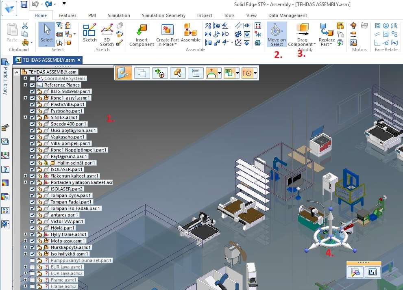Click the Save icon in quick access toolbar
403x290 pixels.
pyautogui.click(x=24, y=4)
